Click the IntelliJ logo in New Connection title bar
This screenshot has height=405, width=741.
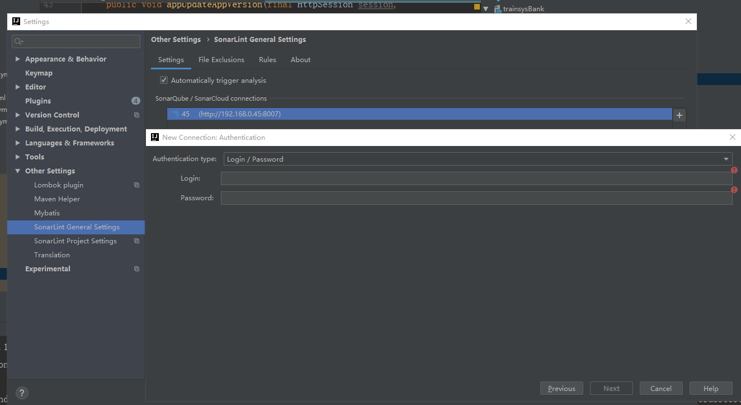(155, 137)
